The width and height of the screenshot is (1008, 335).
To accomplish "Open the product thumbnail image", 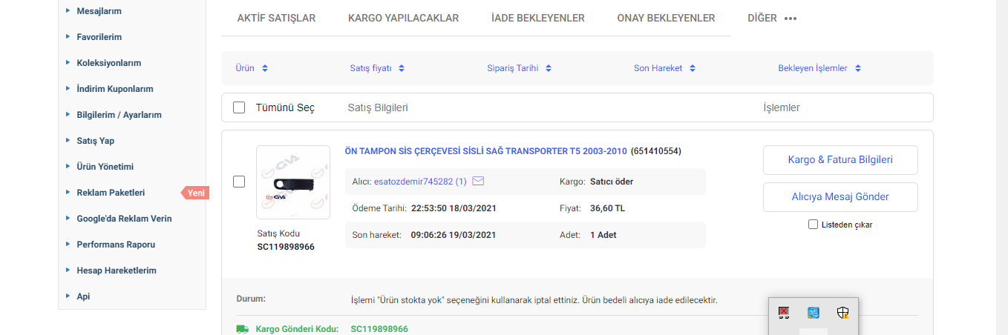I will [x=293, y=182].
